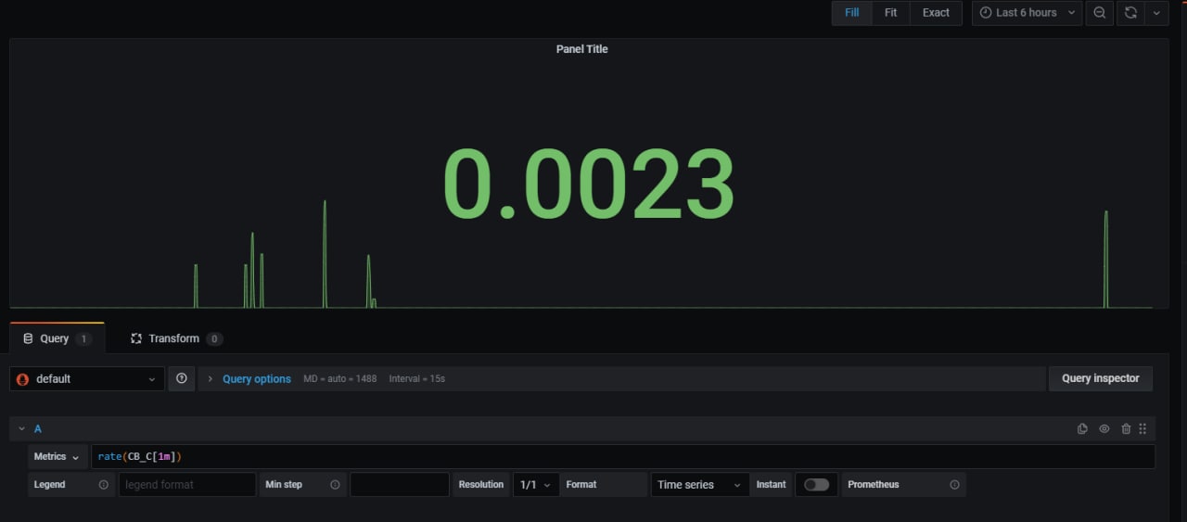
Task: Switch to the Query tab
Action: point(57,338)
